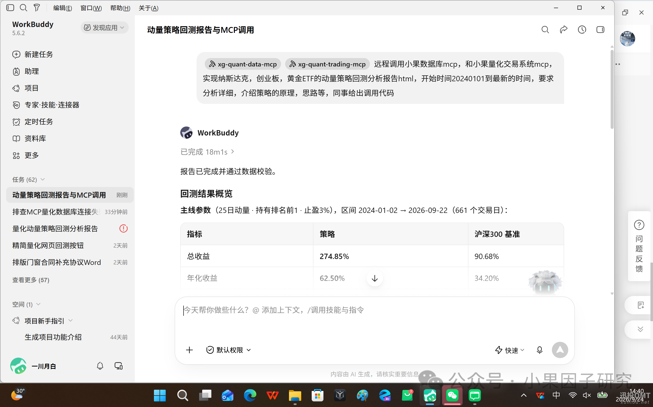Select task 动量策略回测报告与MCP调用 in sidebar
The image size is (653, 407).
point(70,195)
